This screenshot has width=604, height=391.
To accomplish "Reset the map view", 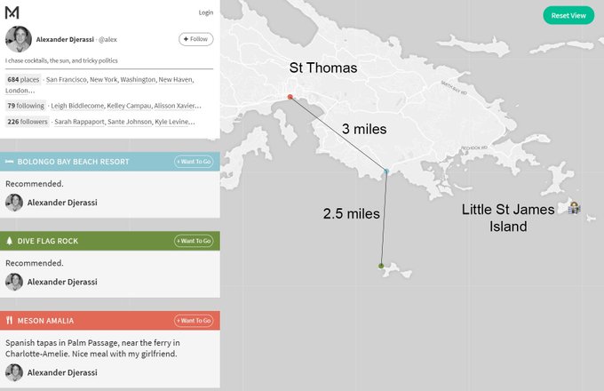I will tap(568, 15).
